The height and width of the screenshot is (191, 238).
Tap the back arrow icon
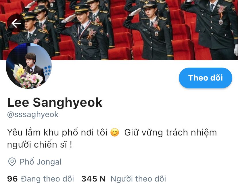point(16,23)
